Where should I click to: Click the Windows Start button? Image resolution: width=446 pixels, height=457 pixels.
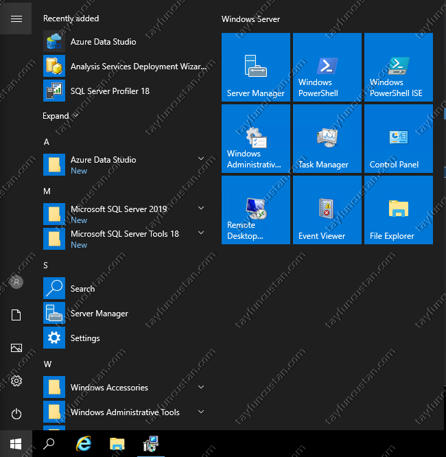pyautogui.click(x=16, y=444)
